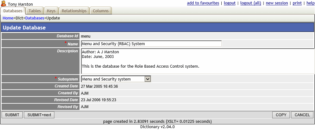Open the Subsystem dropdown arrow
The image size is (315, 130).
pos(147,79)
